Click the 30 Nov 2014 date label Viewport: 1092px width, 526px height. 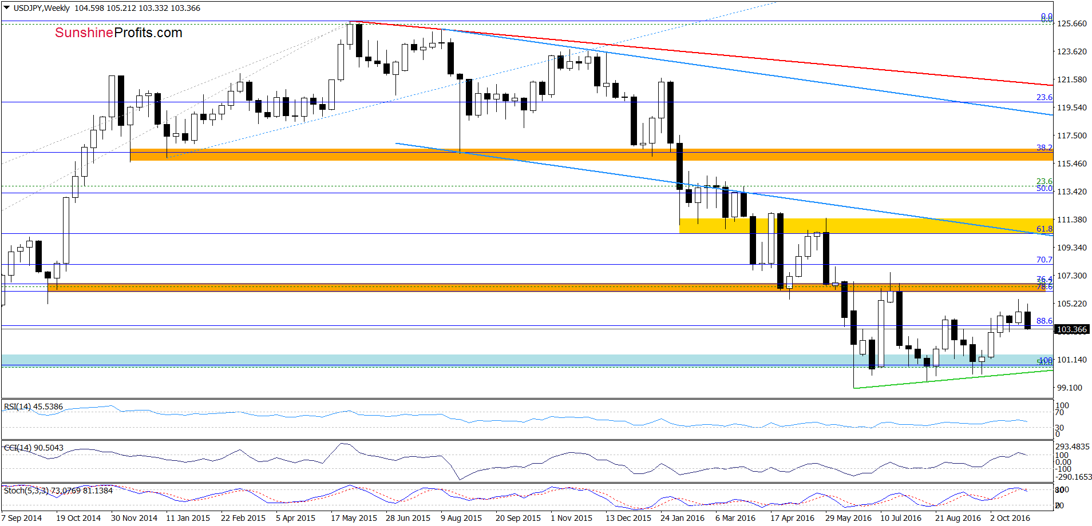tap(134, 518)
